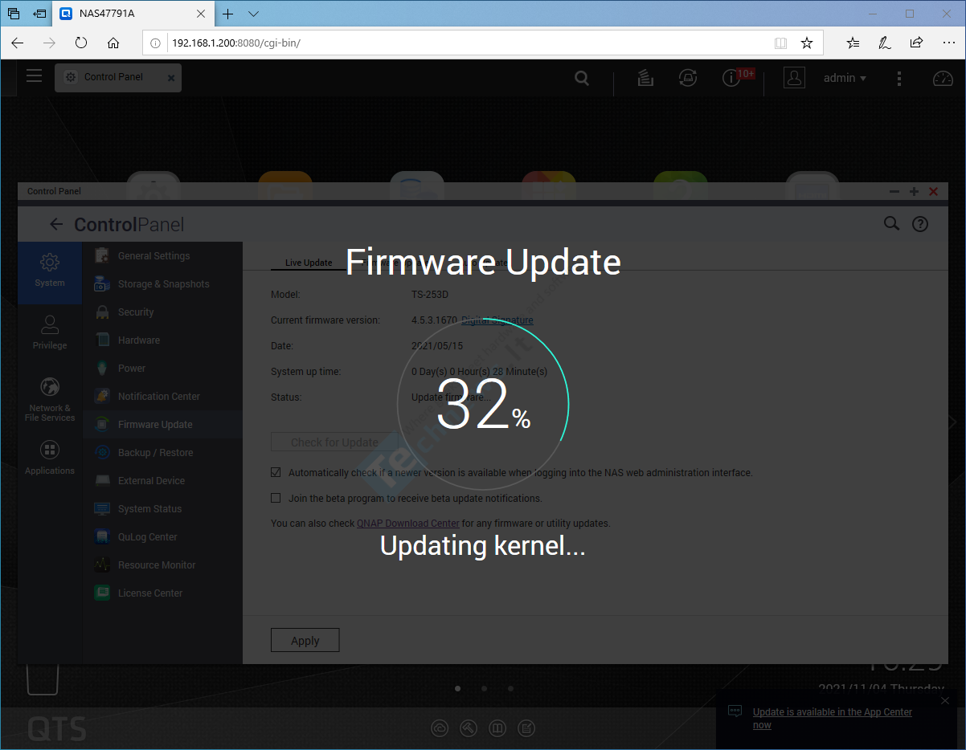The height and width of the screenshot is (750, 966).
Task: Open External Device settings
Action: (x=162, y=481)
